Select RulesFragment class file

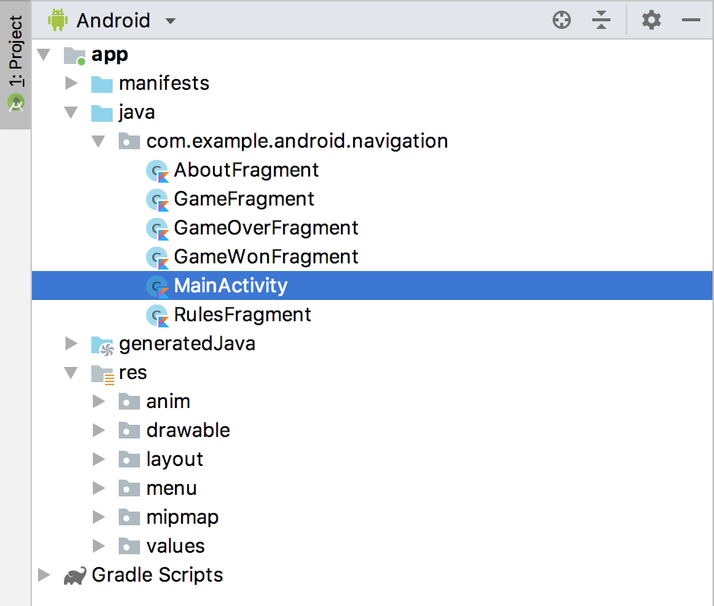point(242,315)
